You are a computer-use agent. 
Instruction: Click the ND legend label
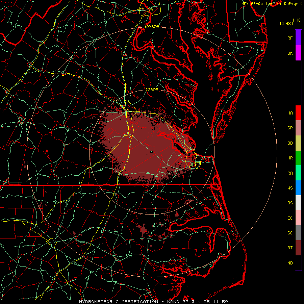click(290, 263)
